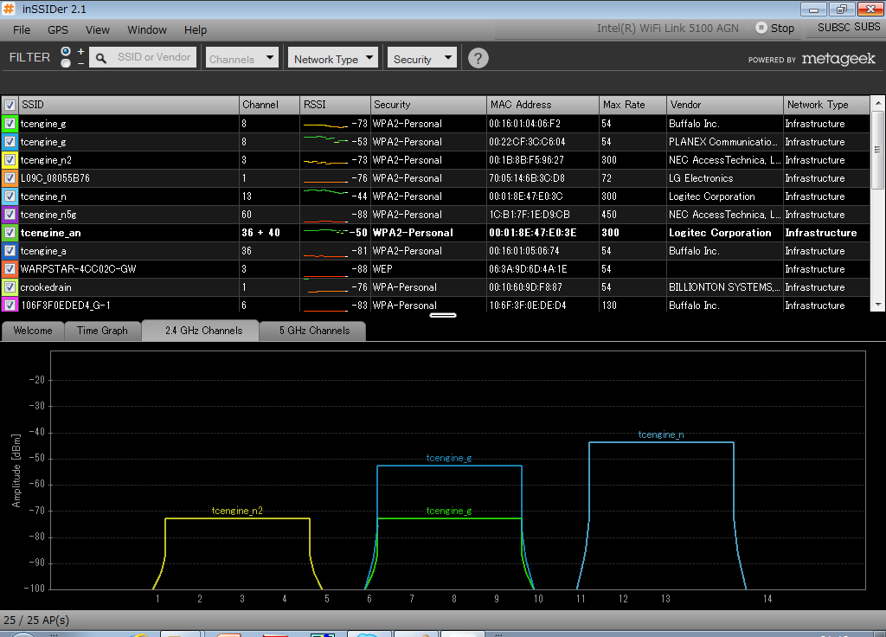Toggle the tcengine_an row checkbox
This screenshot has width=886, height=637.
coord(10,232)
